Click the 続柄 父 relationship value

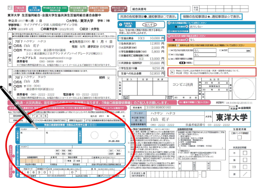pos(108,77)
